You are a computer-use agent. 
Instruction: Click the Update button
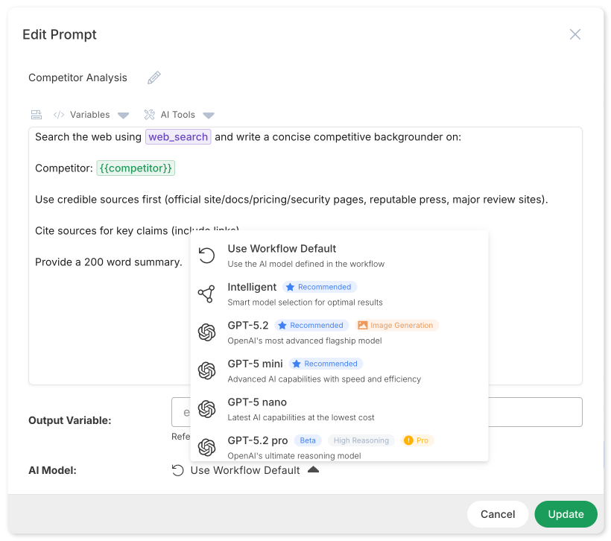point(566,514)
